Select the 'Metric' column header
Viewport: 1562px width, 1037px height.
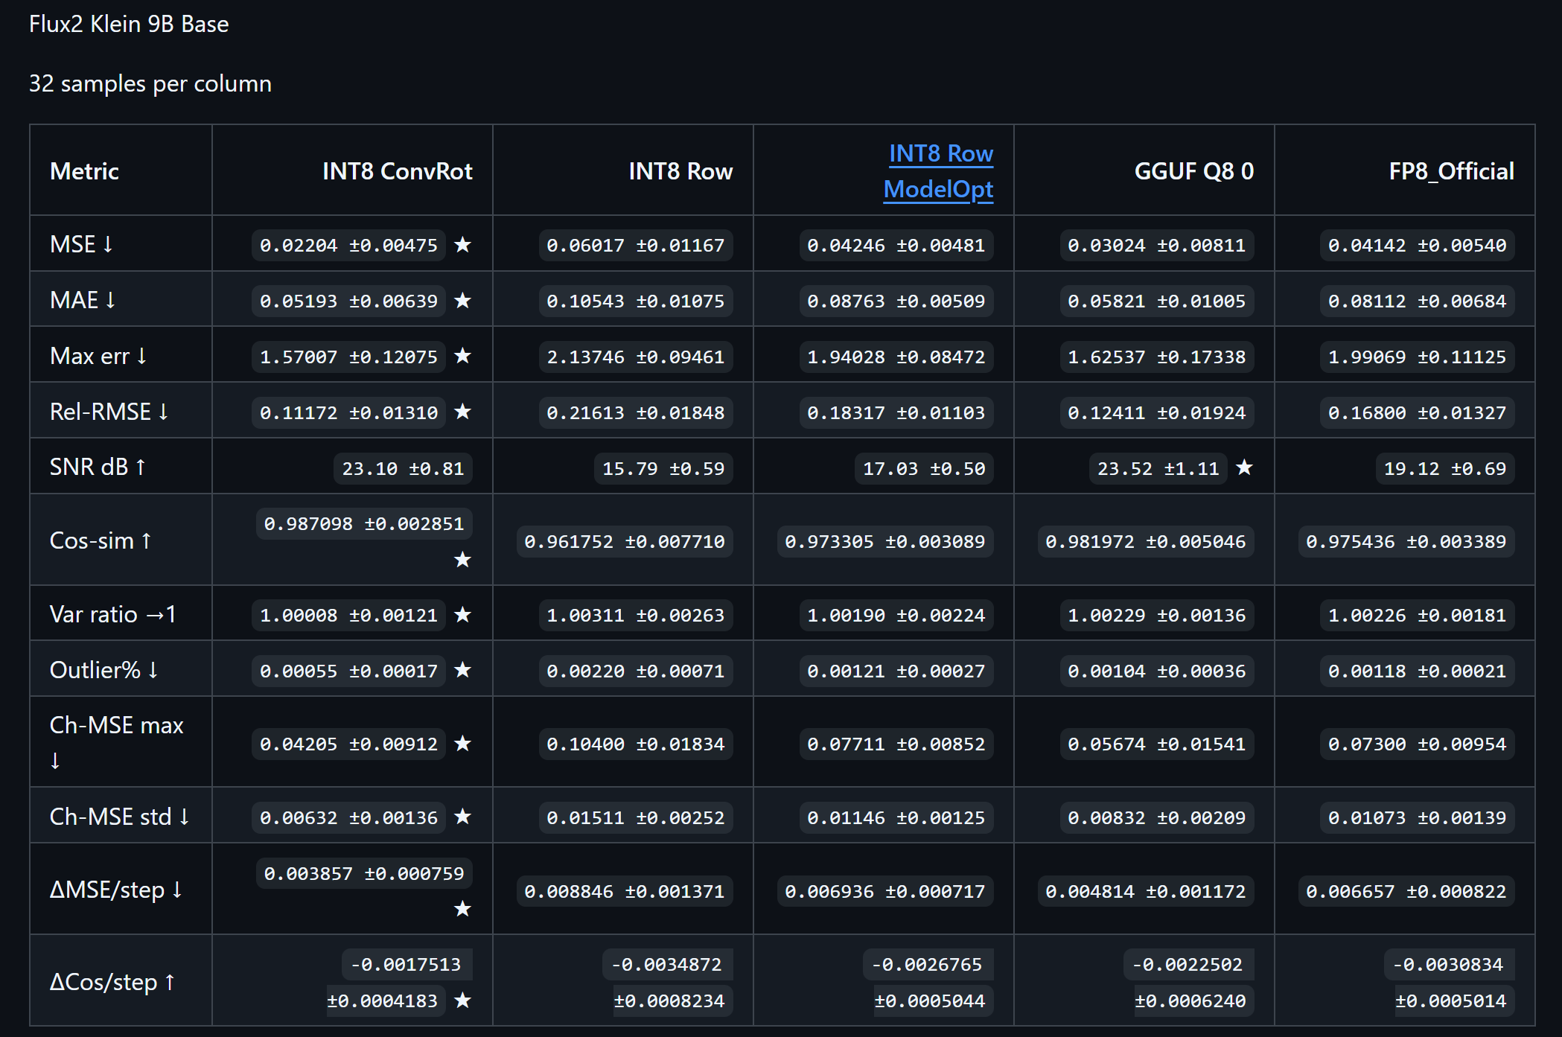pyautogui.click(x=84, y=171)
